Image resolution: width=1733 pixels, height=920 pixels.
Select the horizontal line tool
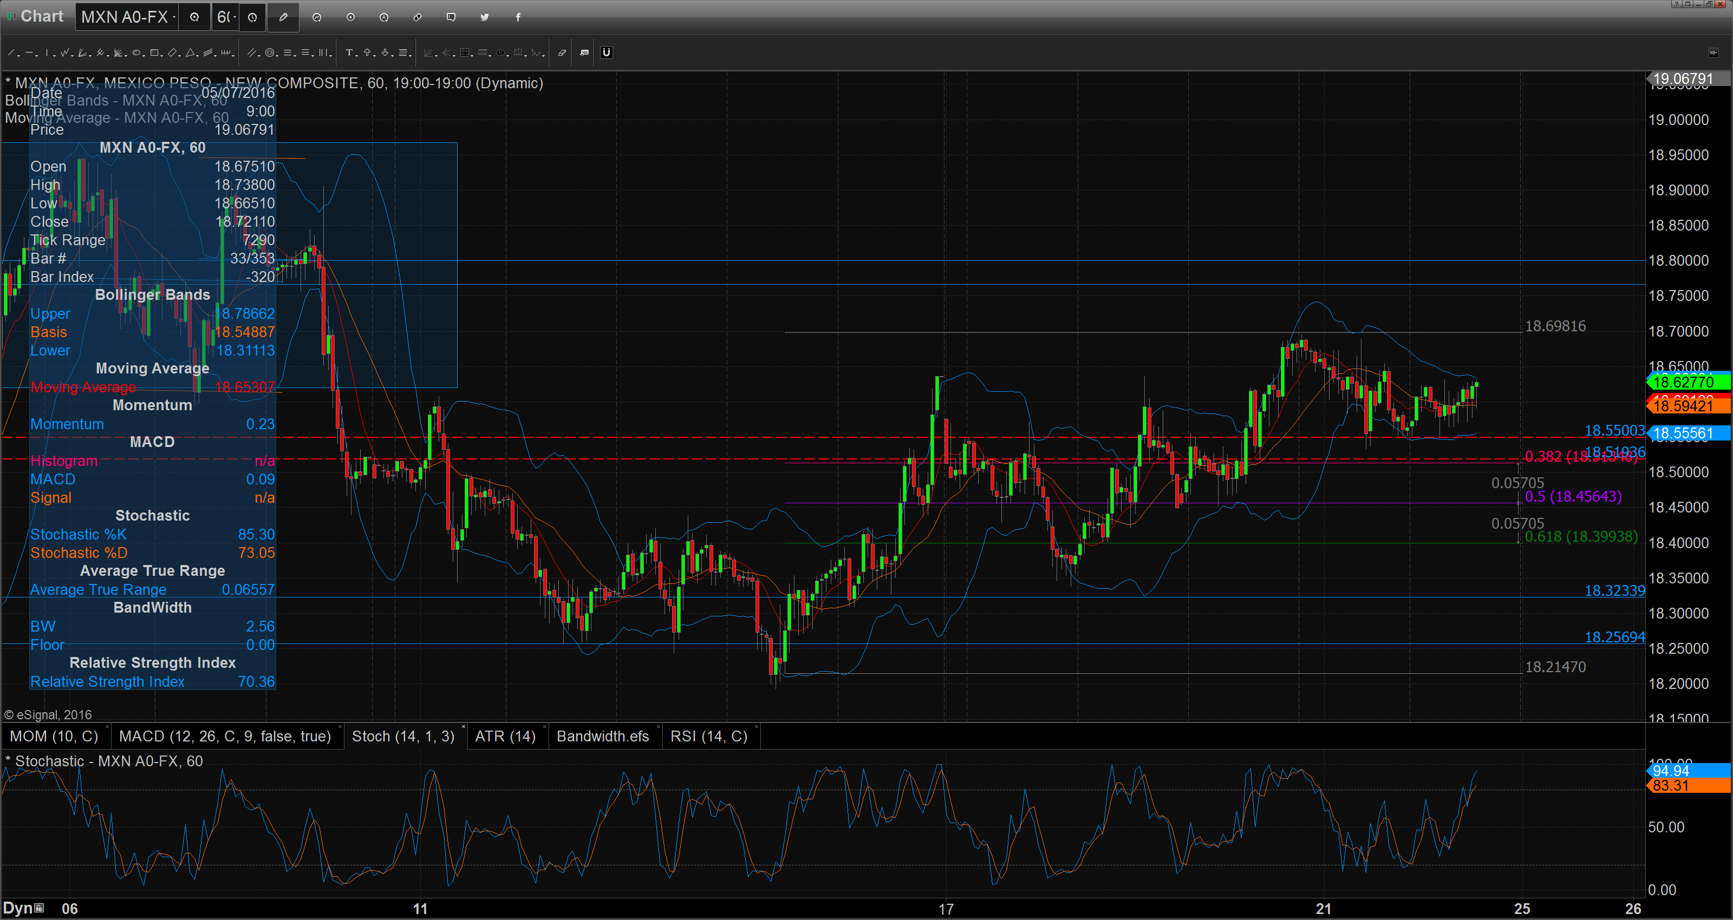pyautogui.click(x=29, y=52)
